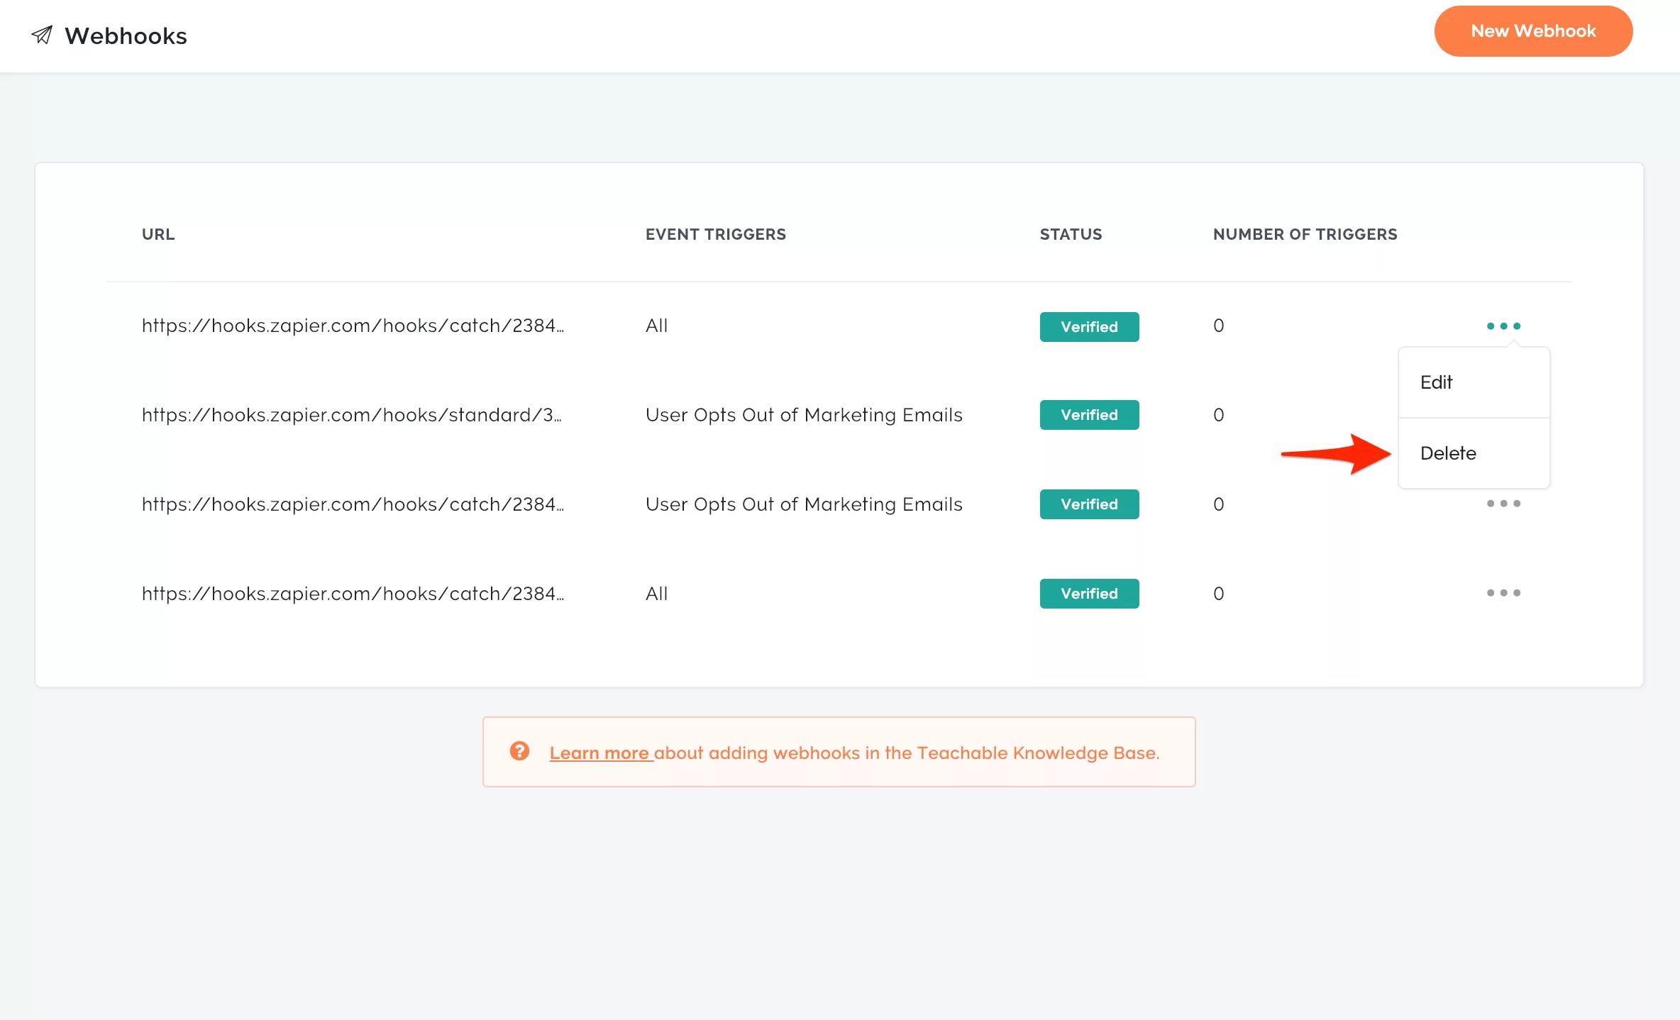Click the first row's Verified status badge
This screenshot has height=1020, width=1680.
click(1089, 327)
